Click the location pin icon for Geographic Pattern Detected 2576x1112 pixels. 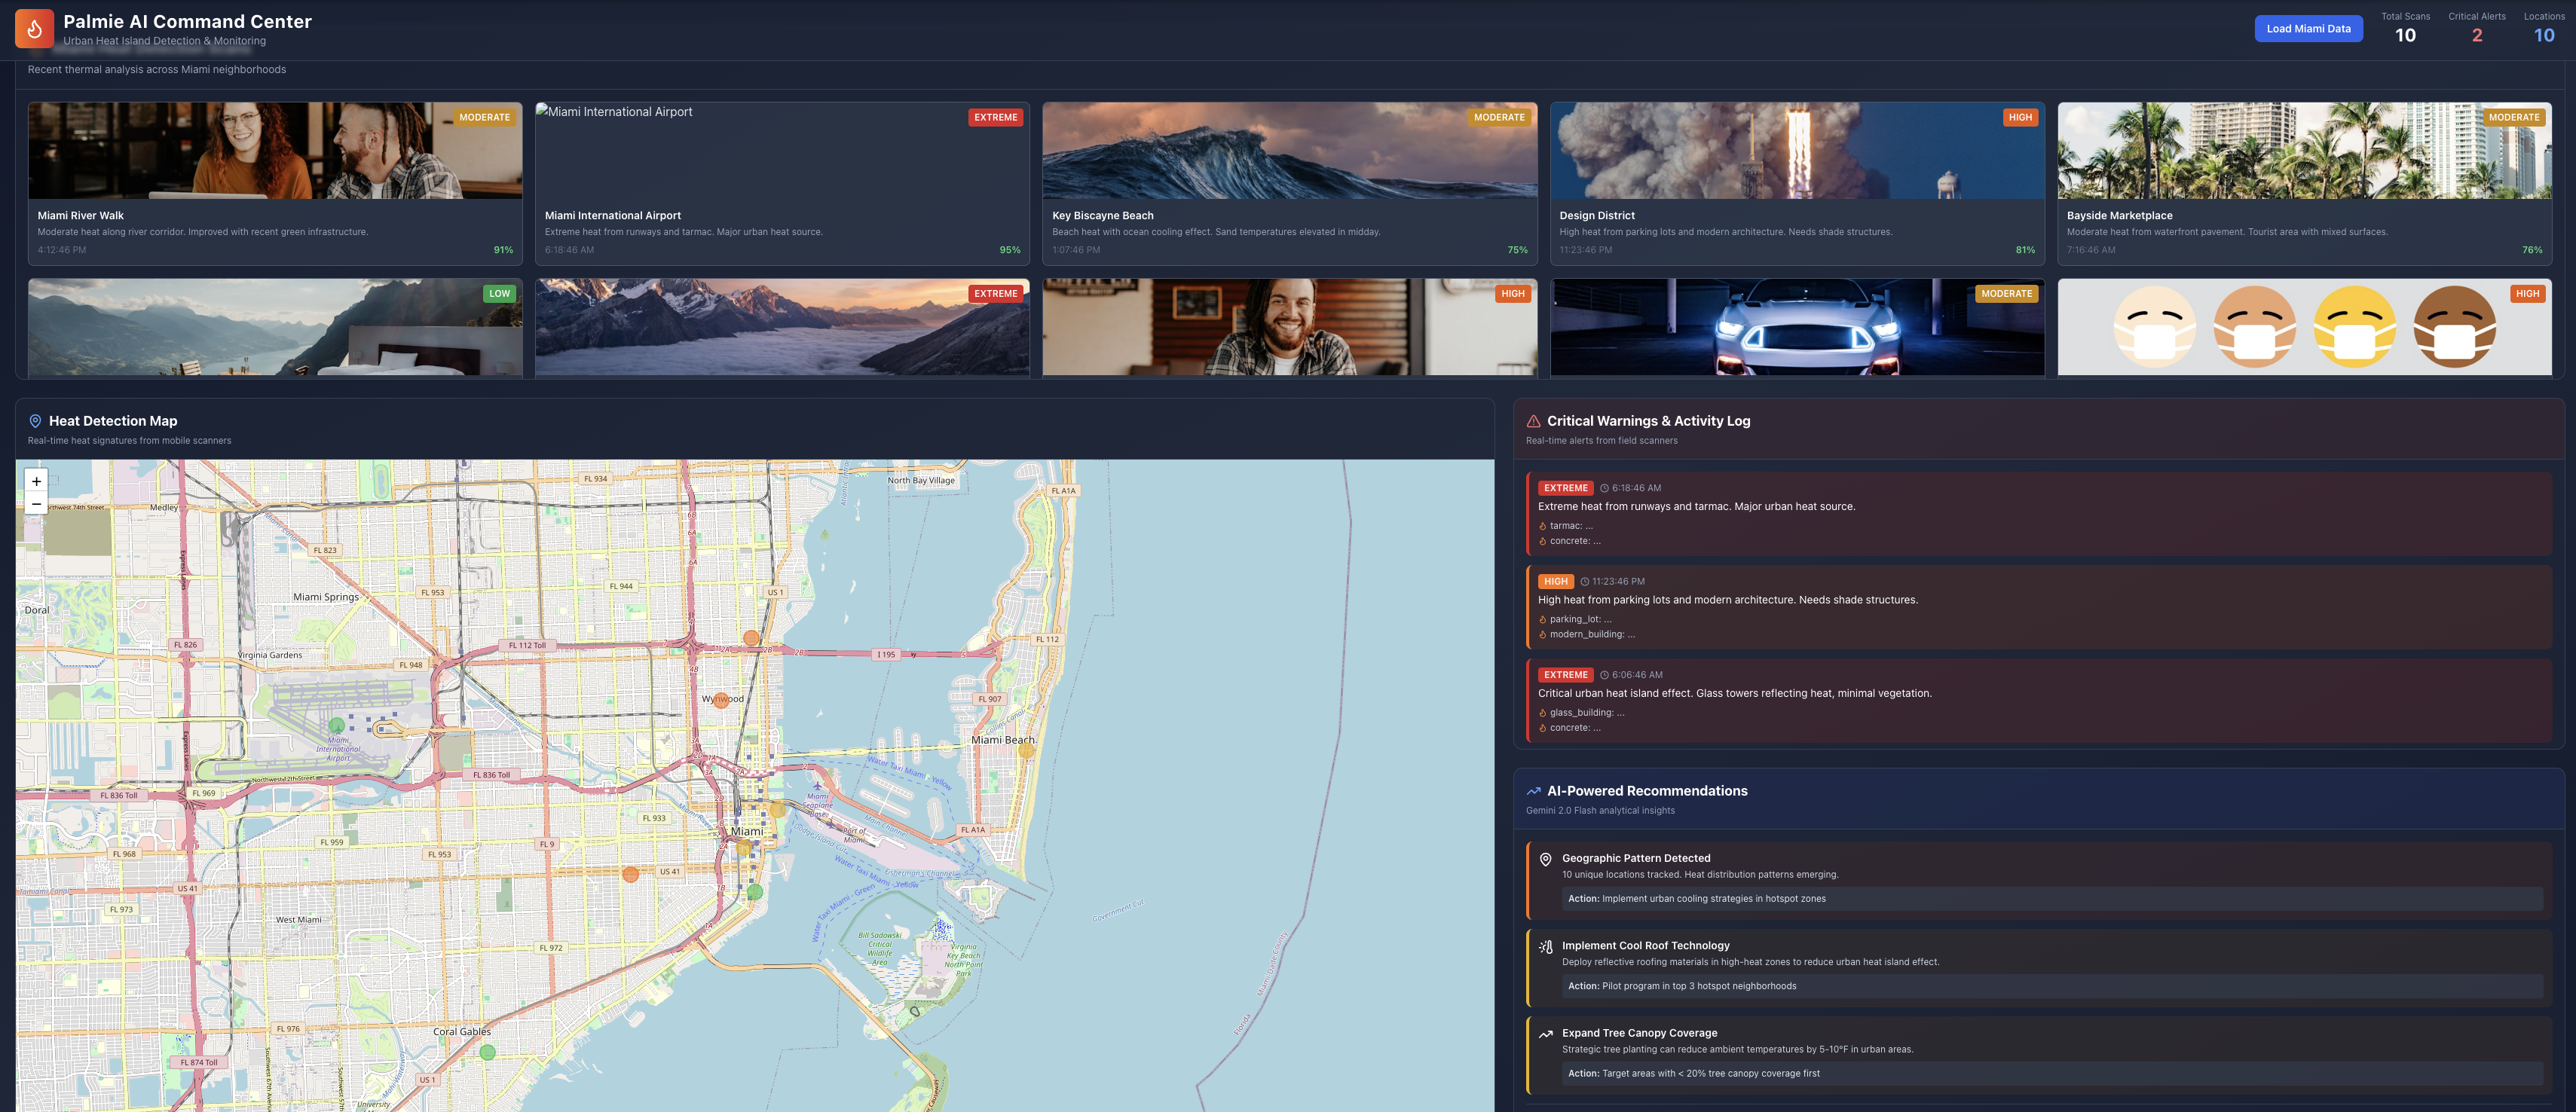point(1545,859)
